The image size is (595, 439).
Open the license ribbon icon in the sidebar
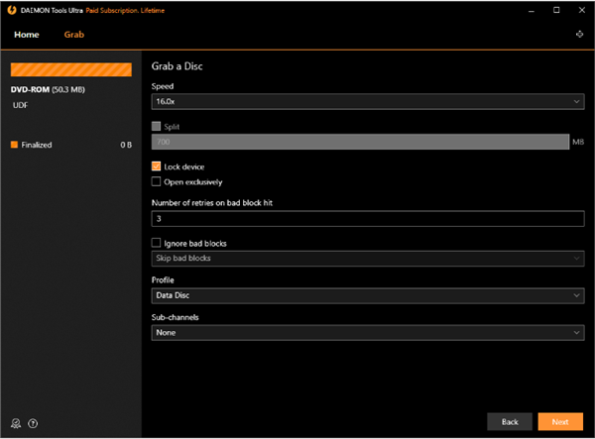point(16,423)
